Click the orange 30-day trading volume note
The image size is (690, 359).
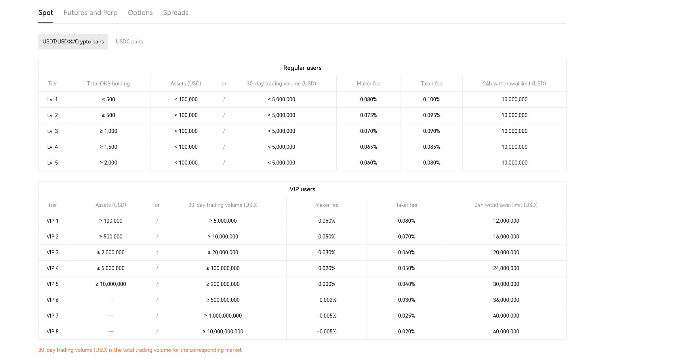point(140,350)
